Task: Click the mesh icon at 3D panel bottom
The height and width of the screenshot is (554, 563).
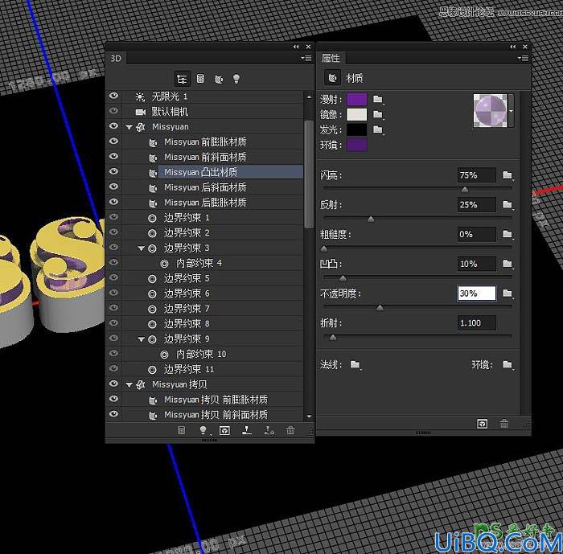Action: point(181,430)
